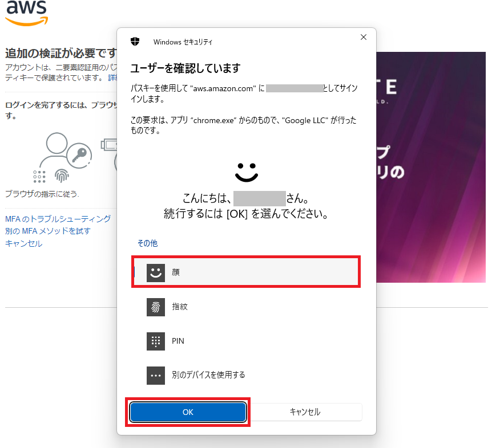
Task: Click the ユーザーを確認しています heading
Action: (x=185, y=68)
